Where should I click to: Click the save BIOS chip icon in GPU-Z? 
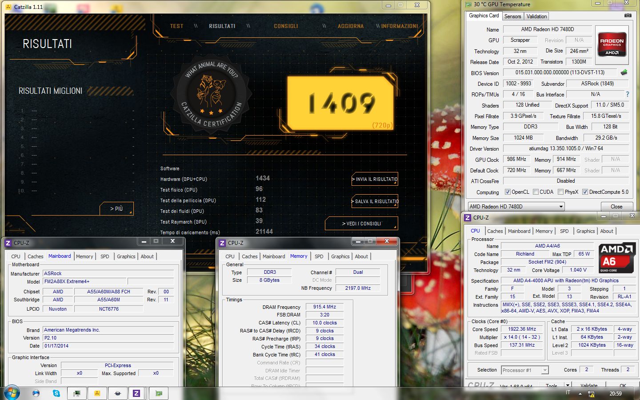pos(624,72)
